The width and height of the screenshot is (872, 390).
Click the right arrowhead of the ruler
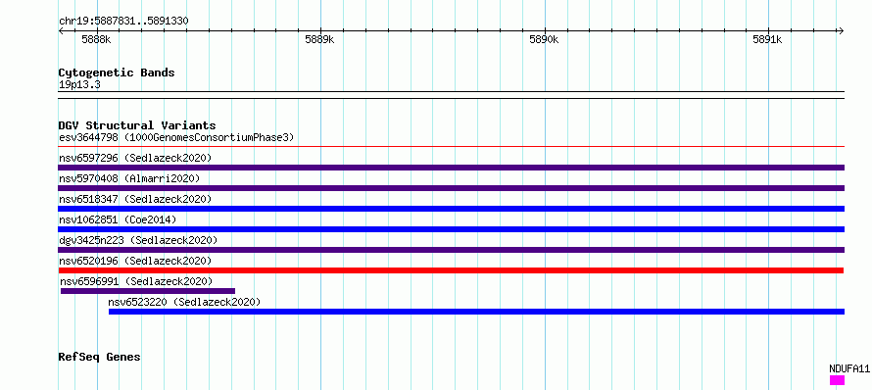click(841, 30)
